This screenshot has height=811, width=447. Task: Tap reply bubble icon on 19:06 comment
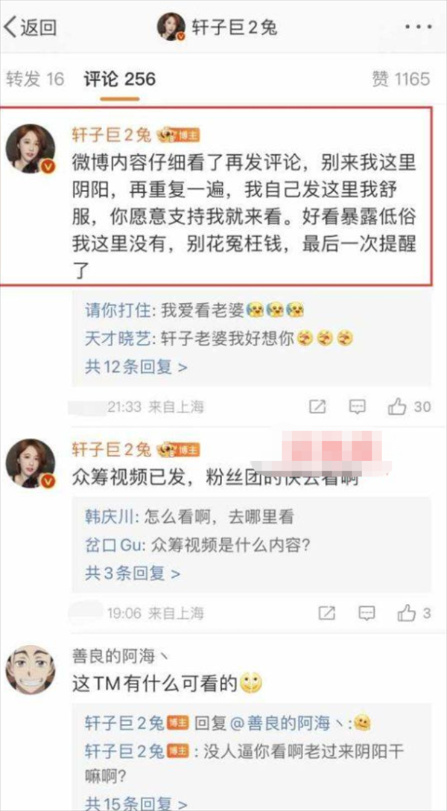click(x=367, y=614)
